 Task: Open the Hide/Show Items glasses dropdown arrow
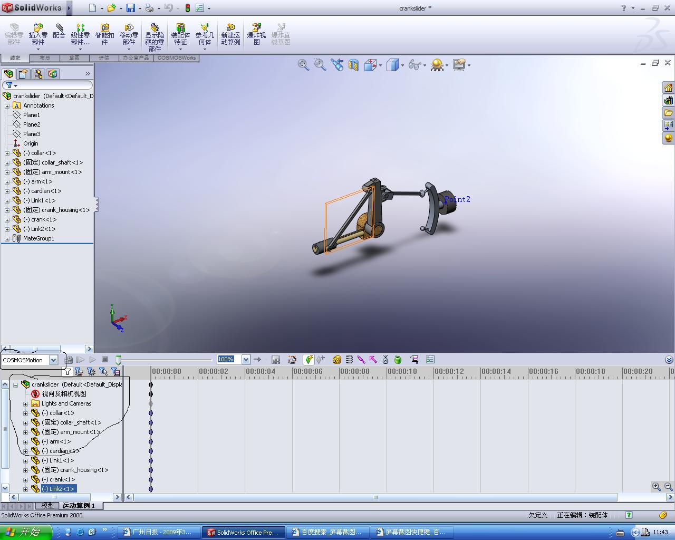tap(426, 65)
